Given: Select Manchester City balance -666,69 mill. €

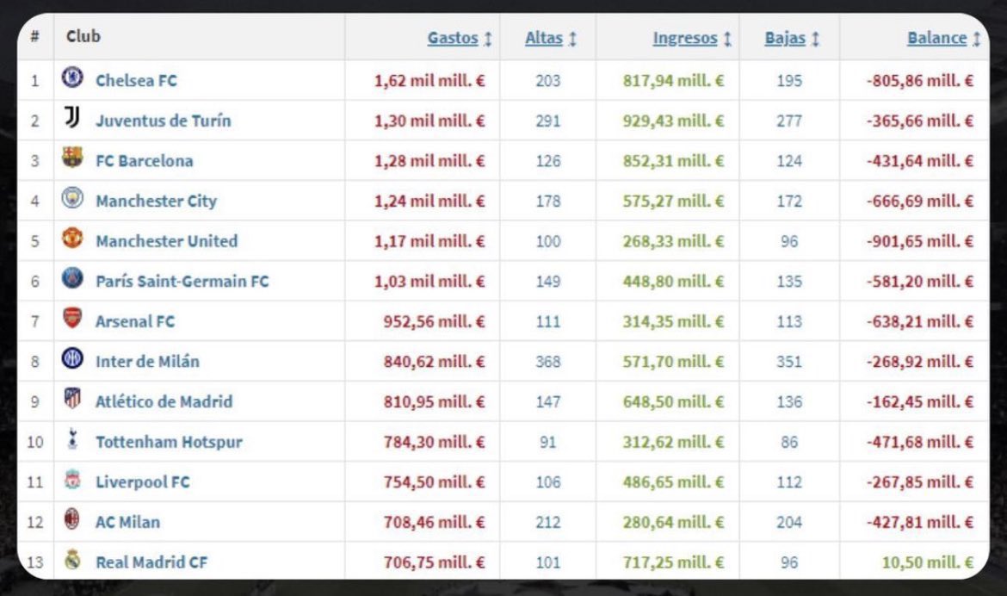Looking at the screenshot, I should 920,201.
